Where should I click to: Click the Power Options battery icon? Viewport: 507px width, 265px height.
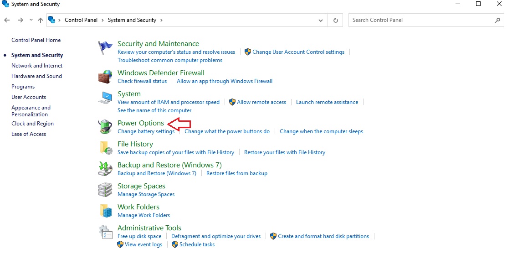[x=105, y=126]
